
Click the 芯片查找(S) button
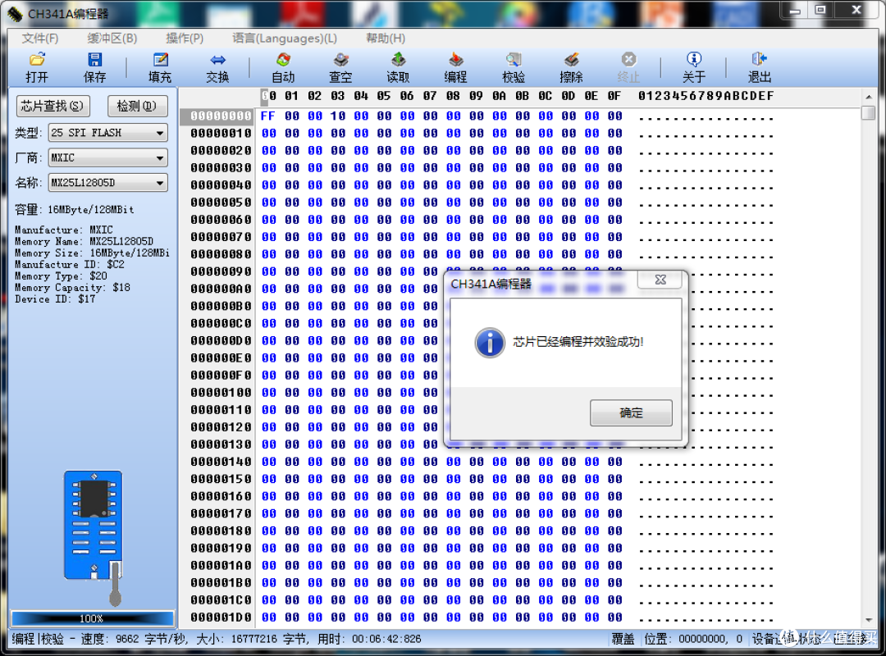pyautogui.click(x=53, y=107)
